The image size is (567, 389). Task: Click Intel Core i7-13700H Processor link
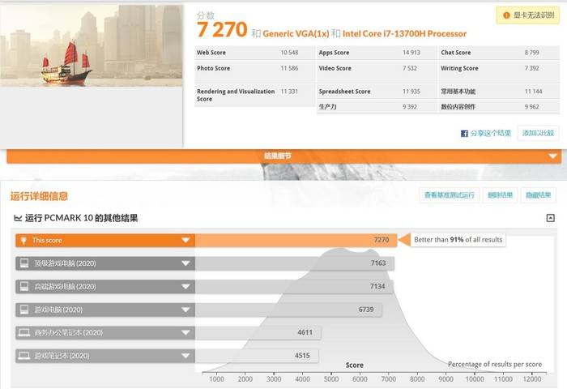coord(404,34)
